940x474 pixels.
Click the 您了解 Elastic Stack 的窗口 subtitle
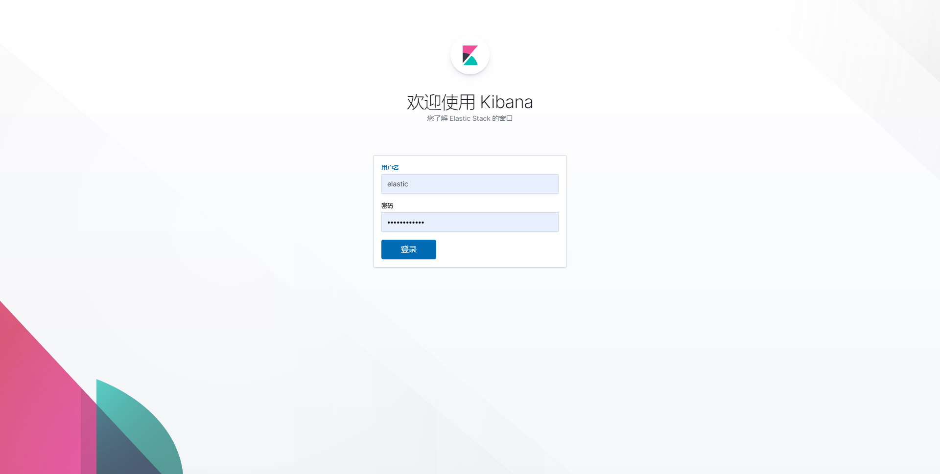point(469,118)
